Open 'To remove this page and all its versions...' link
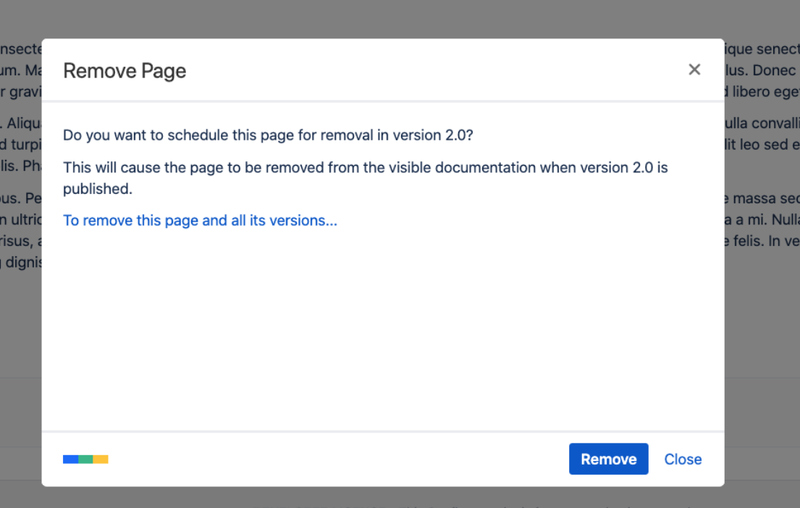Viewport: 800px width, 508px height. pyautogui.click(x=200, y=221)
